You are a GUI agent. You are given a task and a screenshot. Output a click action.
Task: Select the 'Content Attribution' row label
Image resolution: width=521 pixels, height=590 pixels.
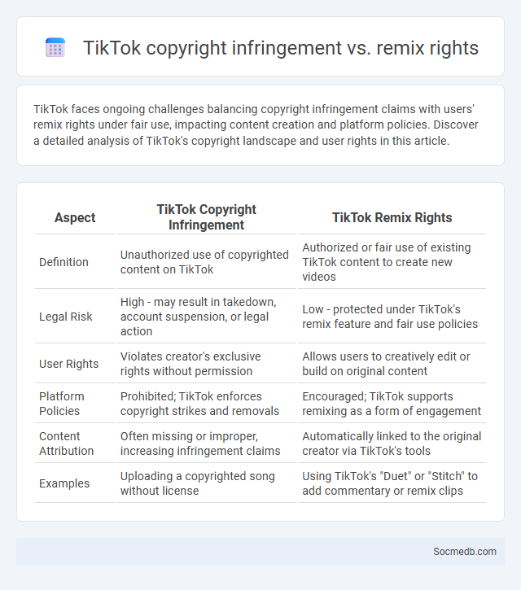[x=66, y=444]
